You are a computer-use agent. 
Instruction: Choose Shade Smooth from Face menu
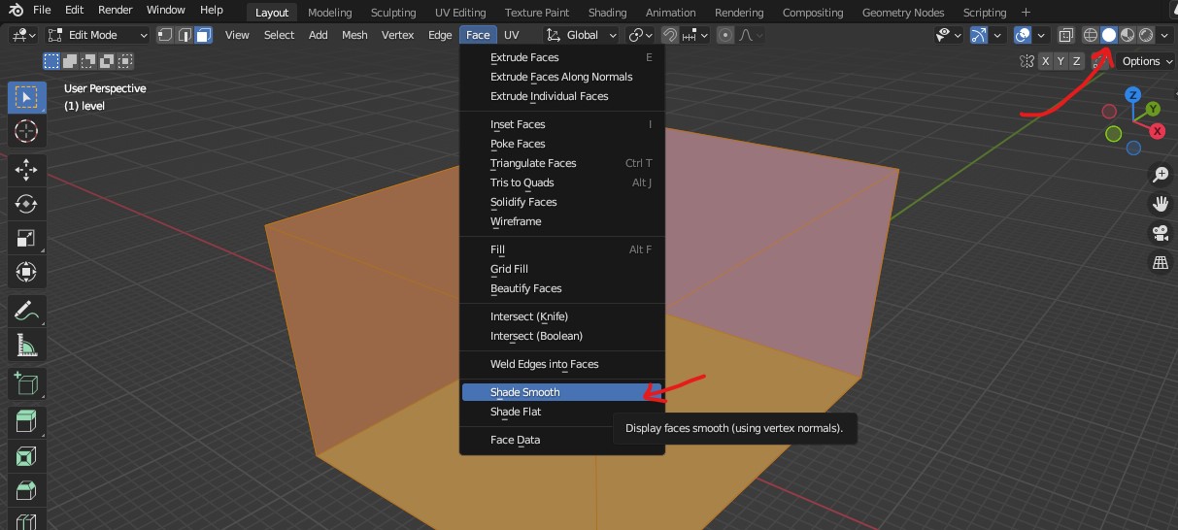(561, 392)
